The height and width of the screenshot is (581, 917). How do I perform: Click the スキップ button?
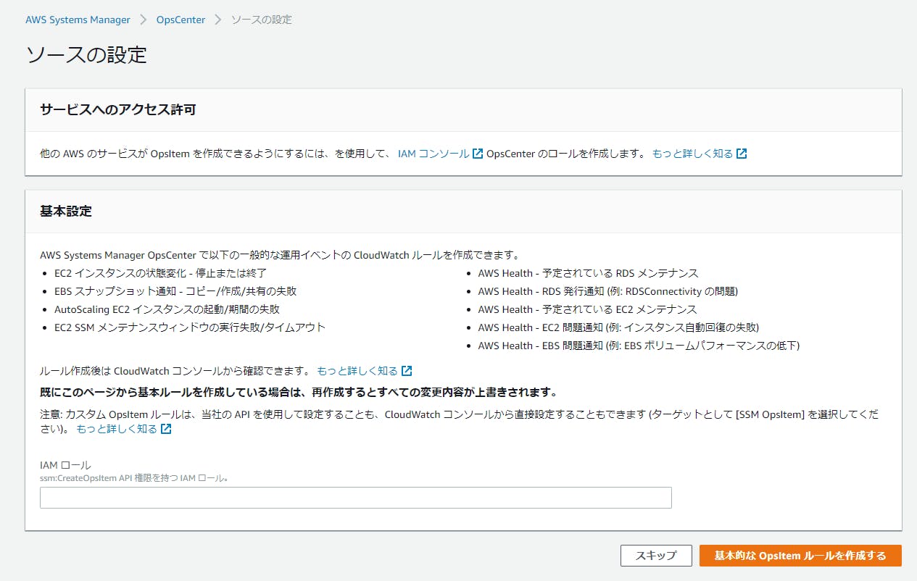656,556
